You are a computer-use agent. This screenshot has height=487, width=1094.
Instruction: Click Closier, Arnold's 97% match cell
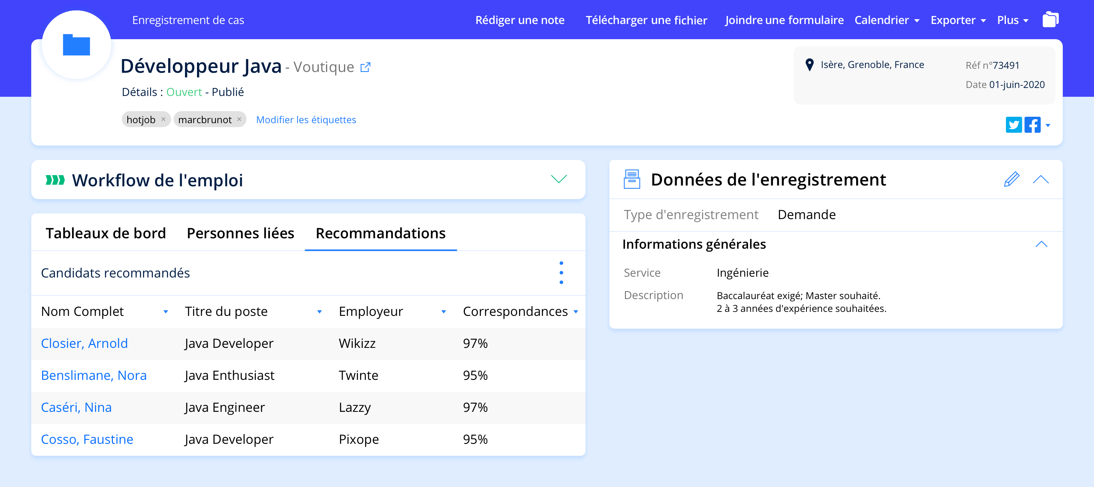(475, 343)
